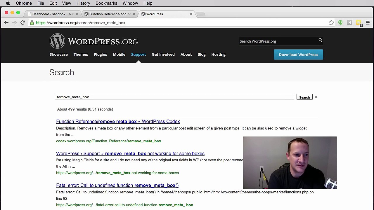
Task: Open the Support navigation link
Action: (138, 55)
